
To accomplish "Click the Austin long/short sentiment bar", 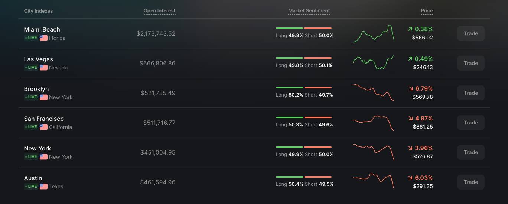I will tap(304, 177).
